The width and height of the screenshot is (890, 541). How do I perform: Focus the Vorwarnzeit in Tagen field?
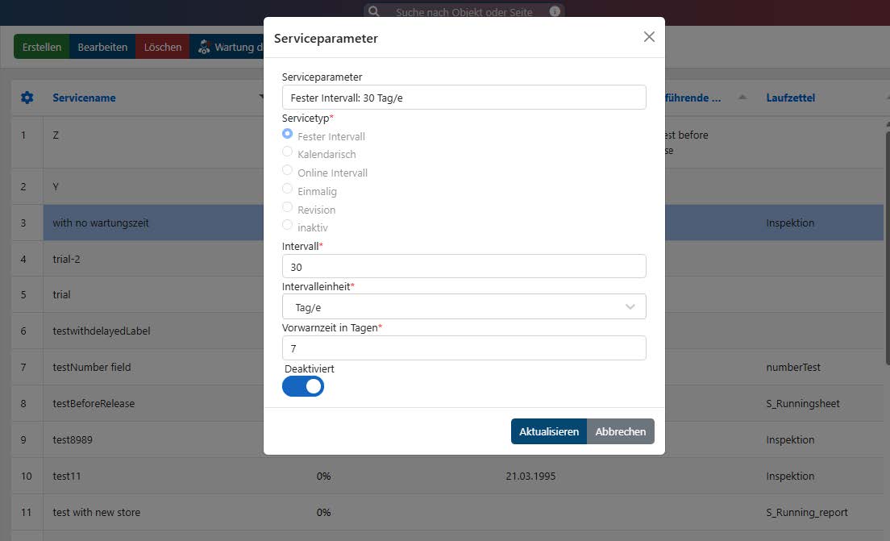[x=464, y=347]
